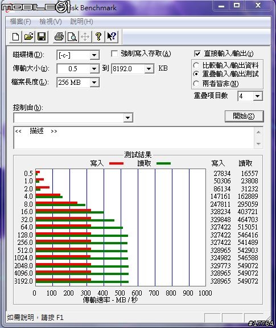Click the yellow question mark Help icon
Viewport: 276px width, 328px height.
(98, 37)
